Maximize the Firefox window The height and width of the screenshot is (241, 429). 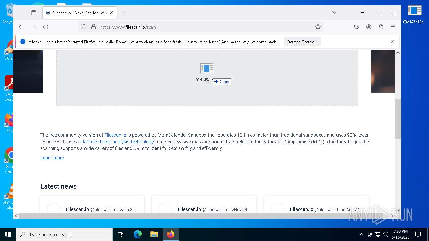point(378,13)
